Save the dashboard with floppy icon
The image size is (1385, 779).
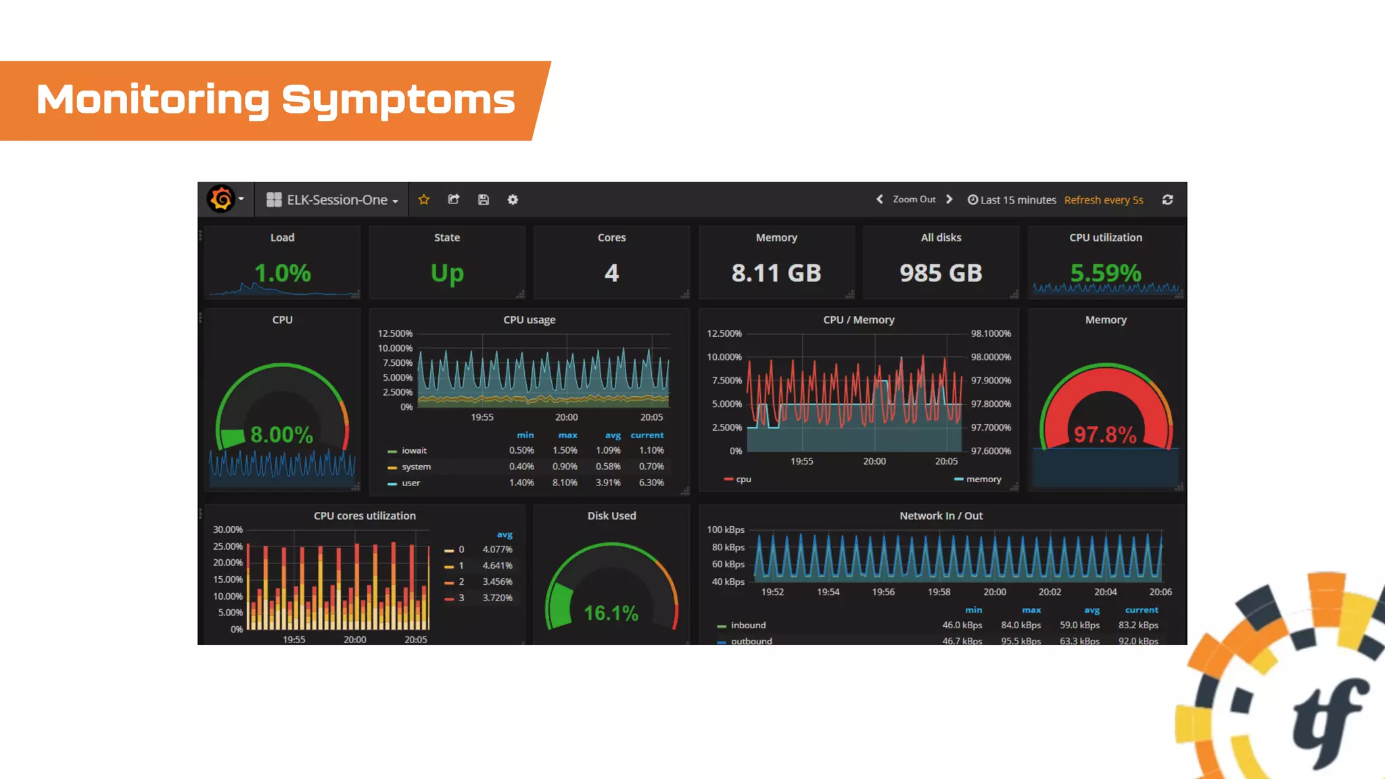pyautogui.click(x=484, y=199)
